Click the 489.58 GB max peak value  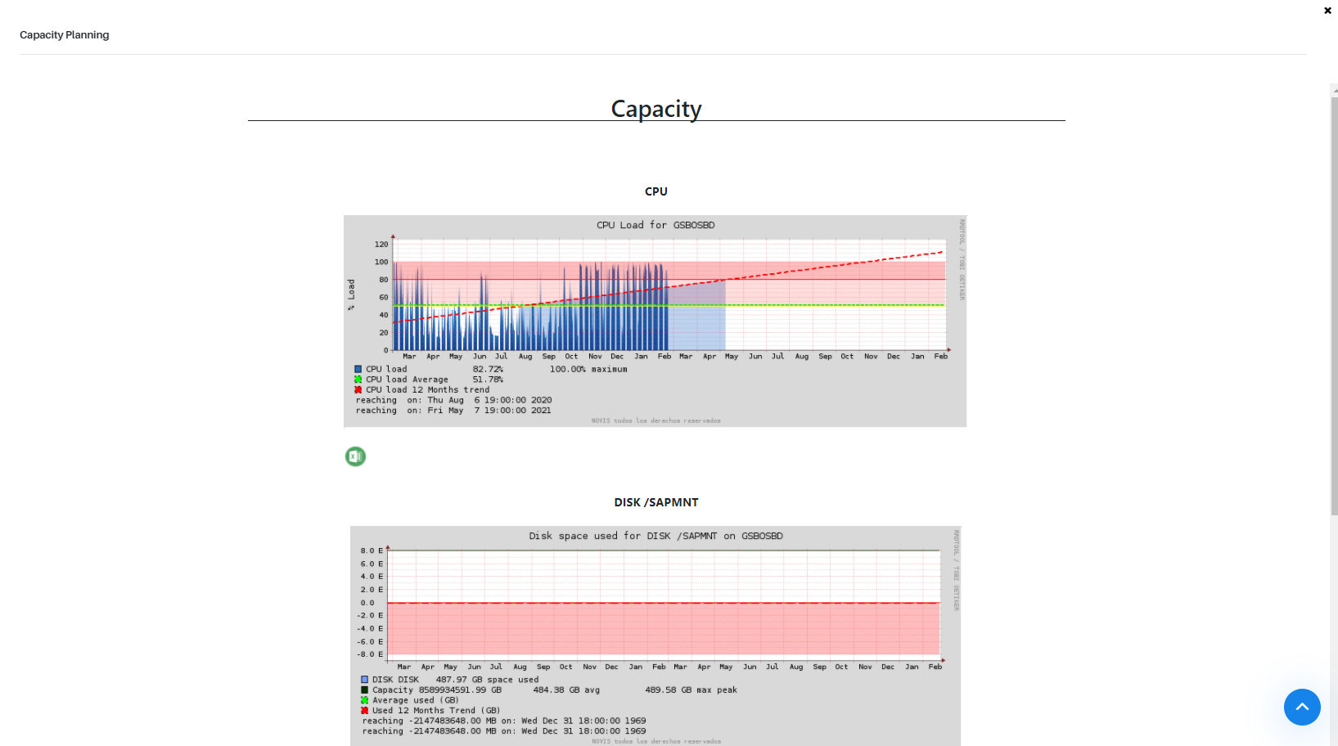(690, 690)
